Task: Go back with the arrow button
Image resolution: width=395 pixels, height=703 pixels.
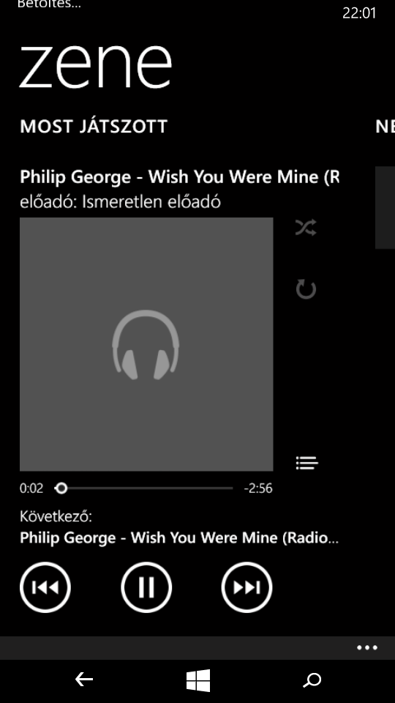Action: (83, 680)
